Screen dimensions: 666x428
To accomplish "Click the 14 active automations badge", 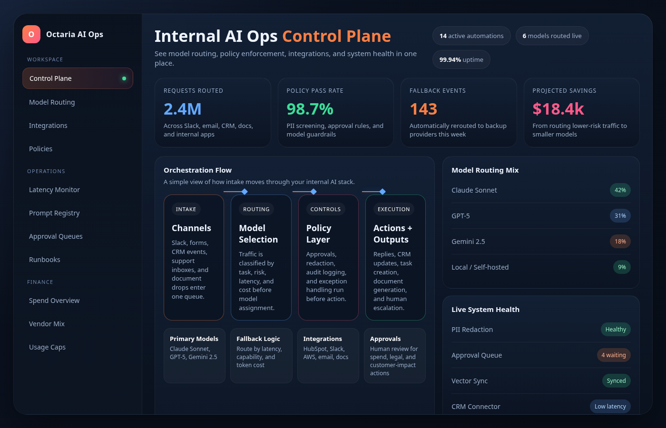I will tap(471, 36).
